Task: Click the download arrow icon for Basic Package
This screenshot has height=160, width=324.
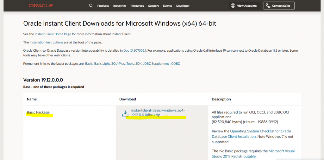Action: [x=125, y=113]
